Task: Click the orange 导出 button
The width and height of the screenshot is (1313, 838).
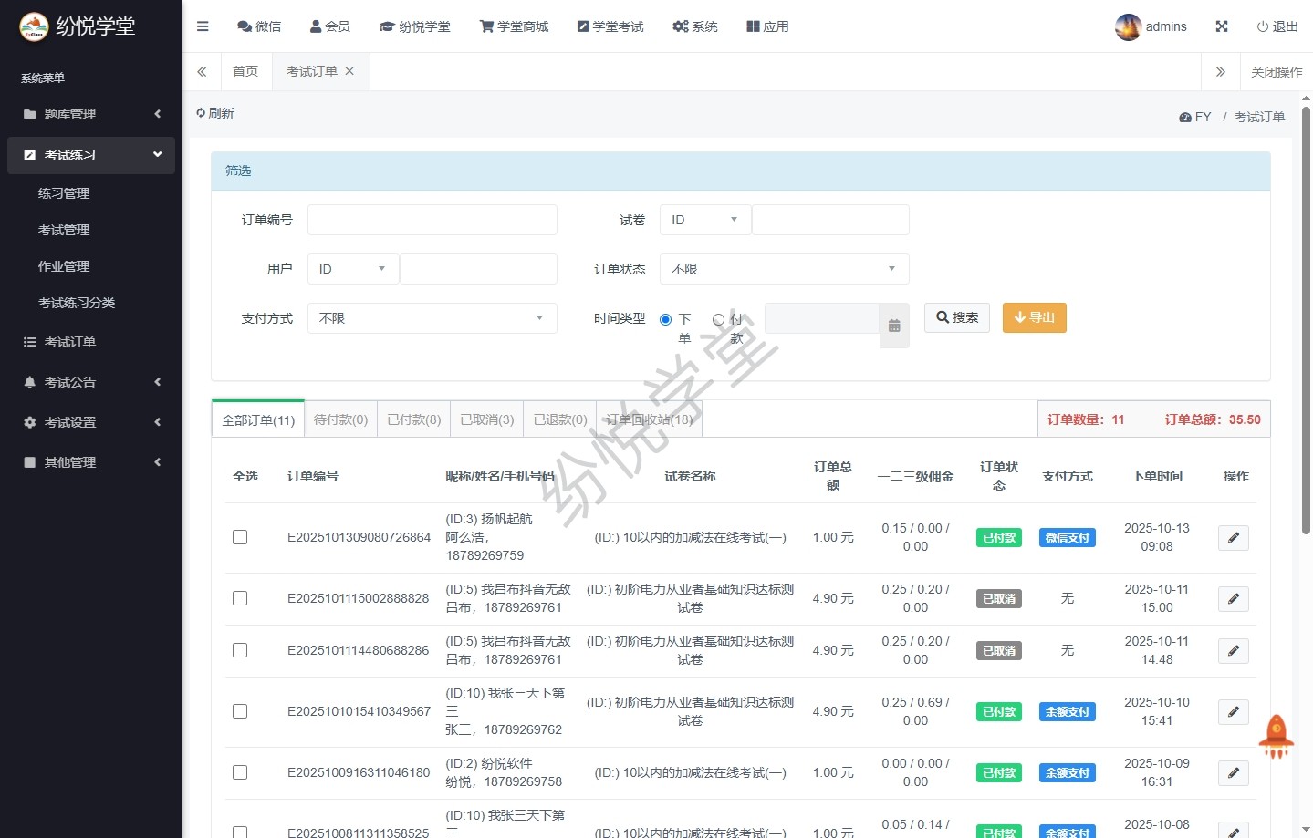Action: click(x=1034, y=317)
